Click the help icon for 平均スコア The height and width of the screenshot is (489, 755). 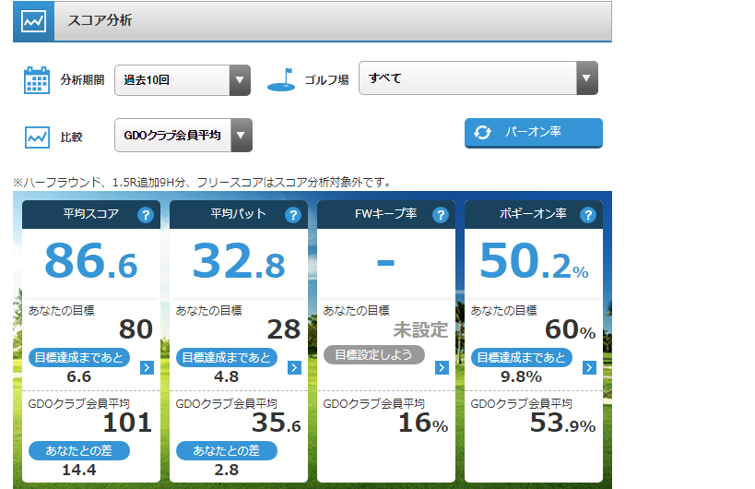coord(145,215)
